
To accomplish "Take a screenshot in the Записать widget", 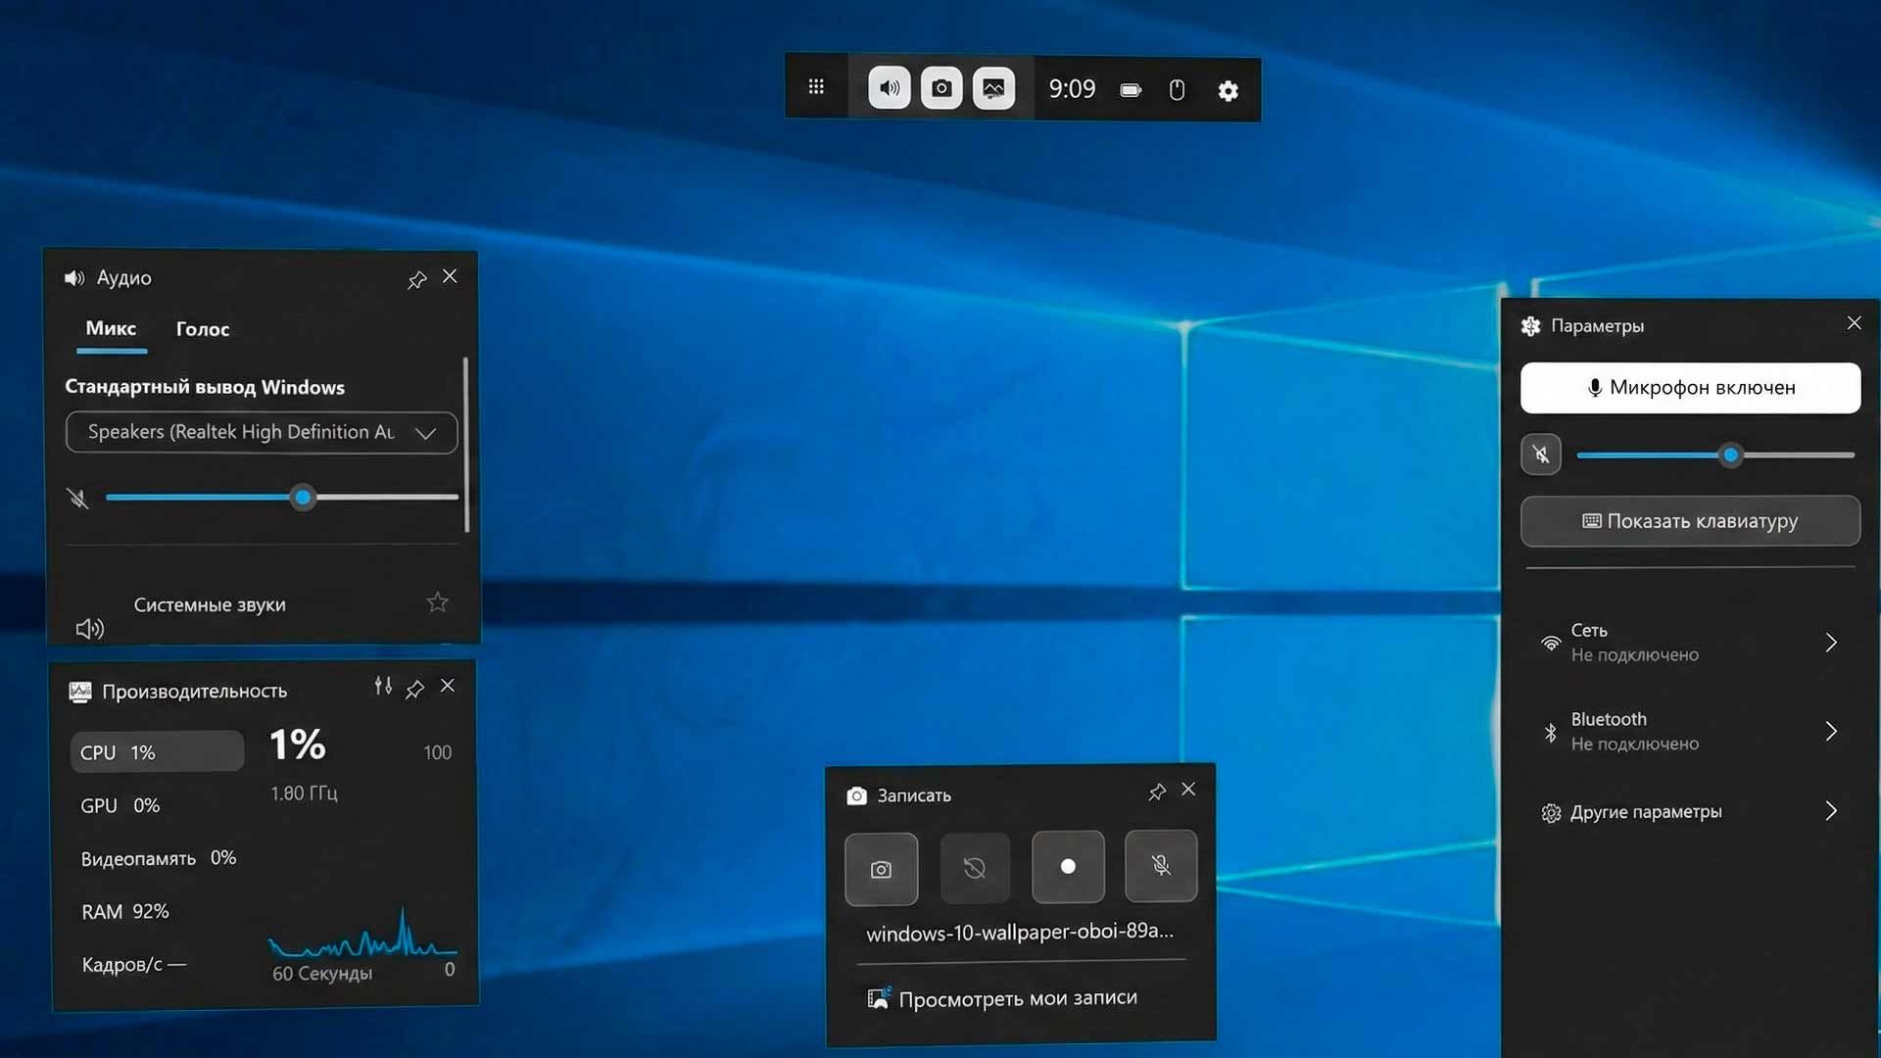I will point(881,868).
